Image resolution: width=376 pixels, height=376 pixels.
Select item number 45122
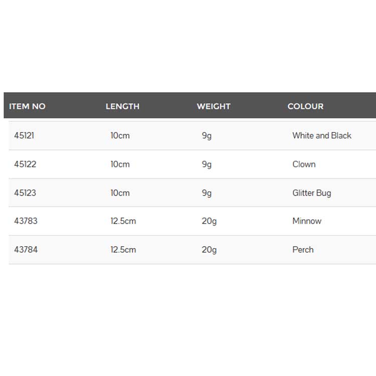(x=25, y=164)
